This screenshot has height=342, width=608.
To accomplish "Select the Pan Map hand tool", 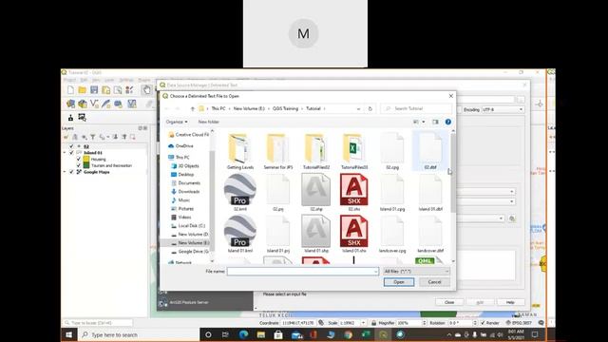I will (146, 90).
